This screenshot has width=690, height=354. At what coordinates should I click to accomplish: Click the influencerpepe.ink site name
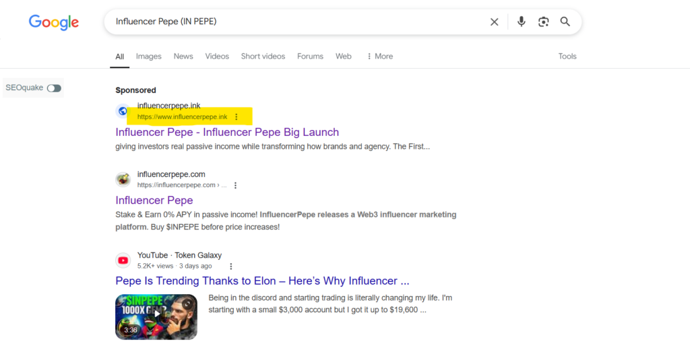tap(168, 106)
